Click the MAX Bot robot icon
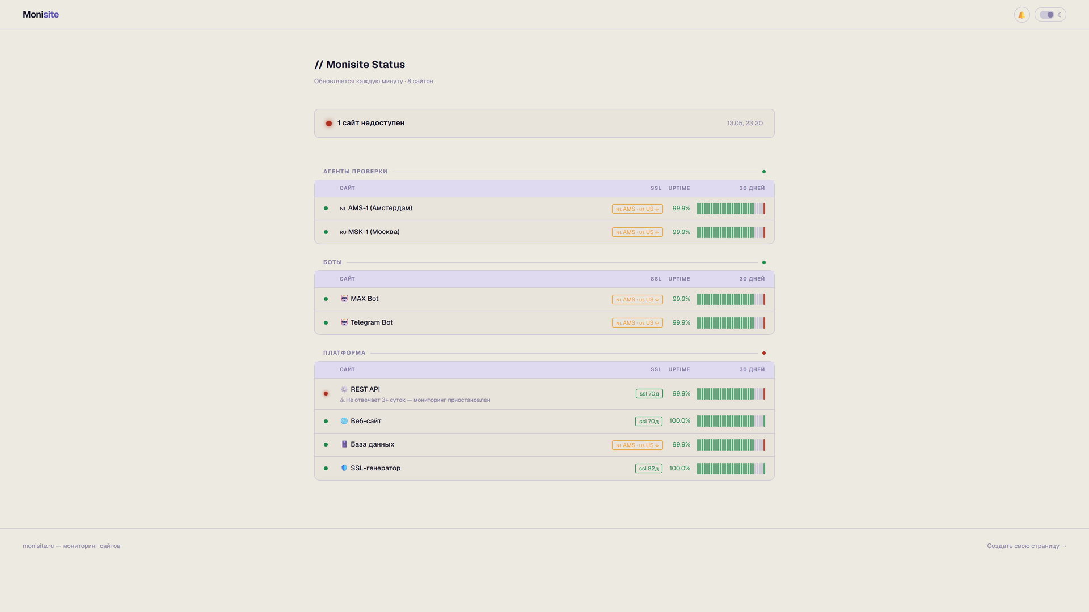This screenshot has height=612, width=1089. [x=344, y=299]
